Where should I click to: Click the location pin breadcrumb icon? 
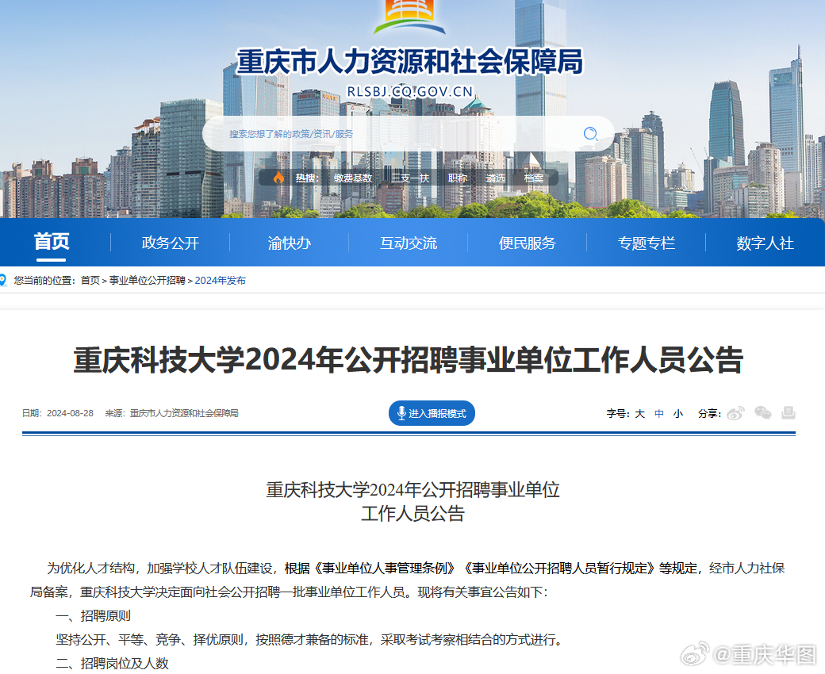point(2,280)
